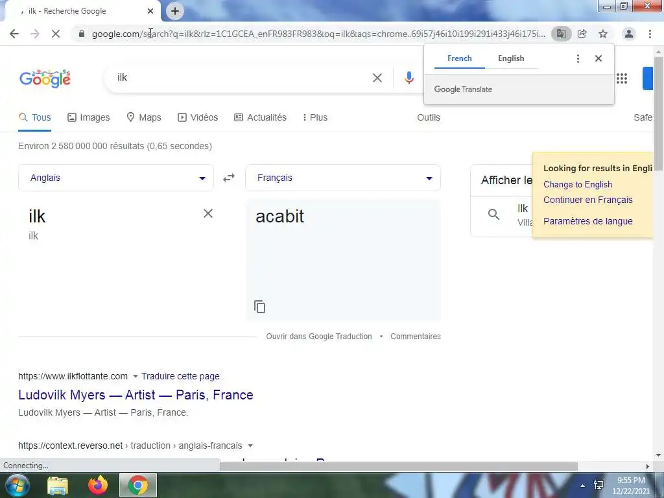This screenshot has height=498, width=664.
Task: Open the Anglais source language dropdown
Action: pyautogui.click(x=116, y=178)
